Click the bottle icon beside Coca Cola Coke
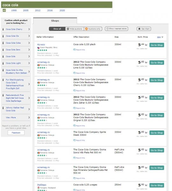The width and height of the screenshot is (172, 191). pyautogui.click(x=3, y=43)
